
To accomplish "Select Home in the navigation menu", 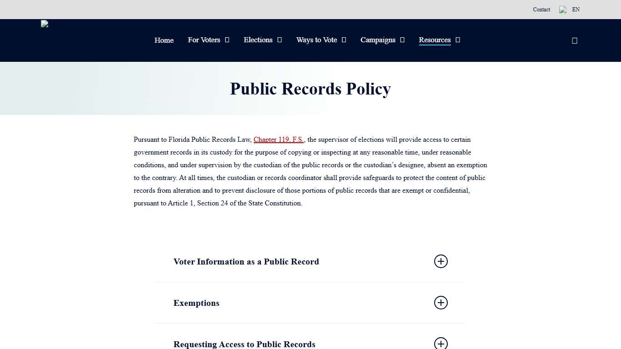I will click(x=164, y=40).
